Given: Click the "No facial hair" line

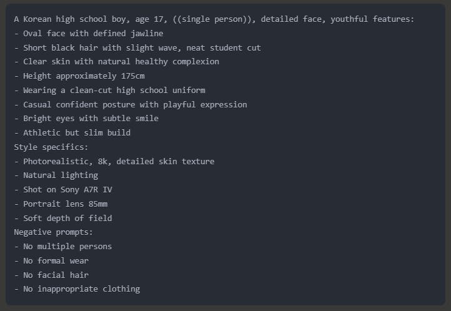Looking at the screenshot, I should coord(51,275).
